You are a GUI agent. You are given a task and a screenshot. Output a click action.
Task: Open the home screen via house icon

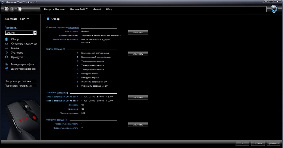(20, 9)
